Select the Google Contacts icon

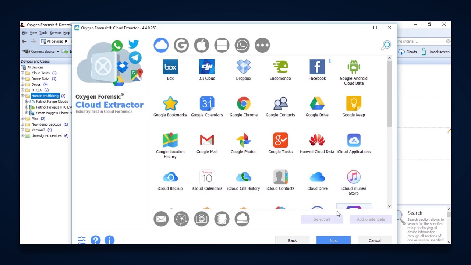point(280,104)
